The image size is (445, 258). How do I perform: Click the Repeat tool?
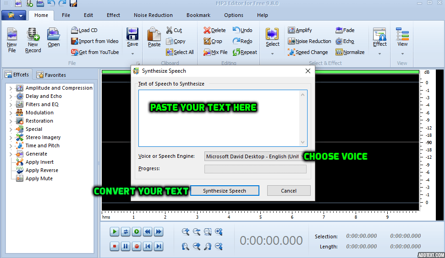pos(245,52)
